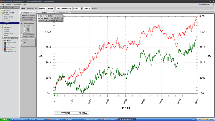Viewport: 215px width, 121px height.
Task: Select Days x-axis option
Action: click(22, 42)
